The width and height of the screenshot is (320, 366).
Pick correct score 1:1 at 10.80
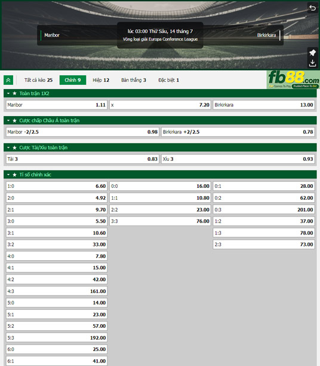tap(160, 198)
